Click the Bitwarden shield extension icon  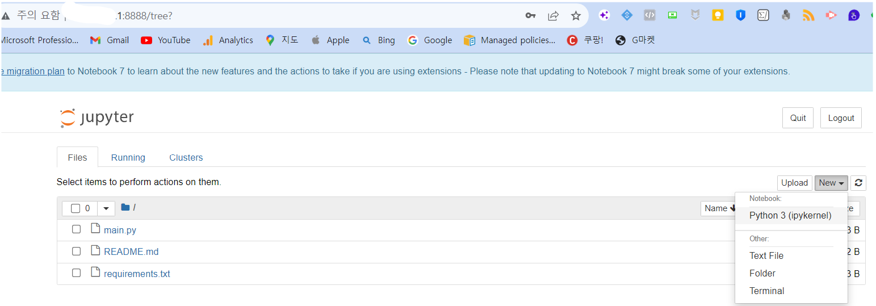pyautogui.click(x=740, y=16)
